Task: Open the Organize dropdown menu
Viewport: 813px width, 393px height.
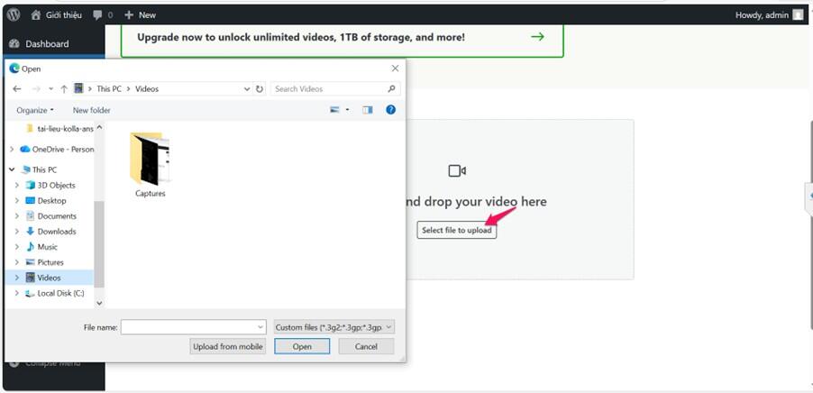Action: (34, 110)
